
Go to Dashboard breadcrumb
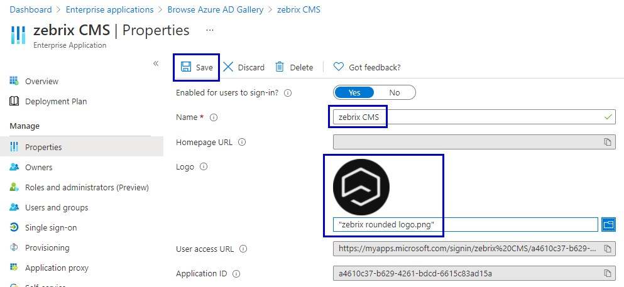(31, 9)
